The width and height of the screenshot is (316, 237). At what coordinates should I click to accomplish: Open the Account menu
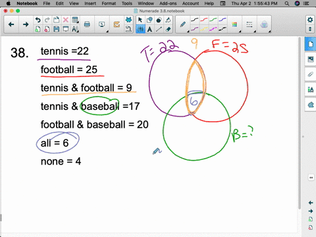tap(190, 3)
